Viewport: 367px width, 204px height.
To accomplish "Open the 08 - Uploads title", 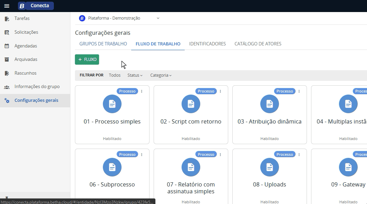I will pos(269,185).
